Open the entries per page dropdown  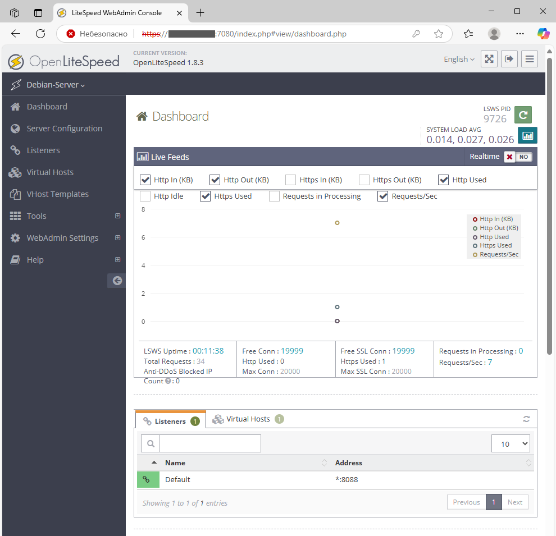pyautogui.click(x=511, y=443)
